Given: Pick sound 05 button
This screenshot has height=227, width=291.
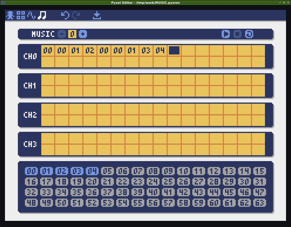Looking at the screenshot, I should point(107,171).
